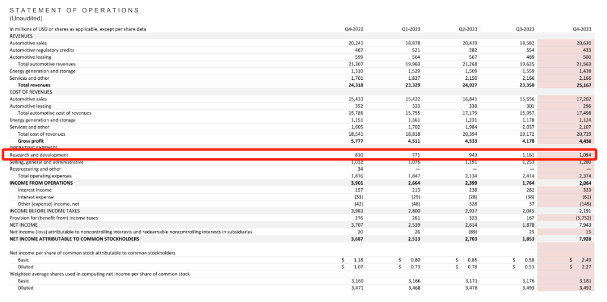Select Q4-2023 total revenues value 25,167
This screenshot has width=607, height=302.
point(583,85)
